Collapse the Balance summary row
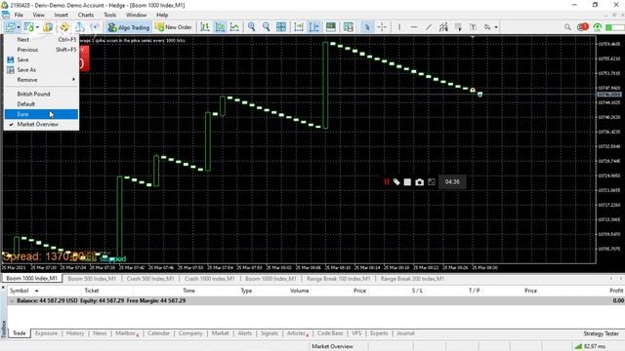625x351 pixels. (12, 301)
